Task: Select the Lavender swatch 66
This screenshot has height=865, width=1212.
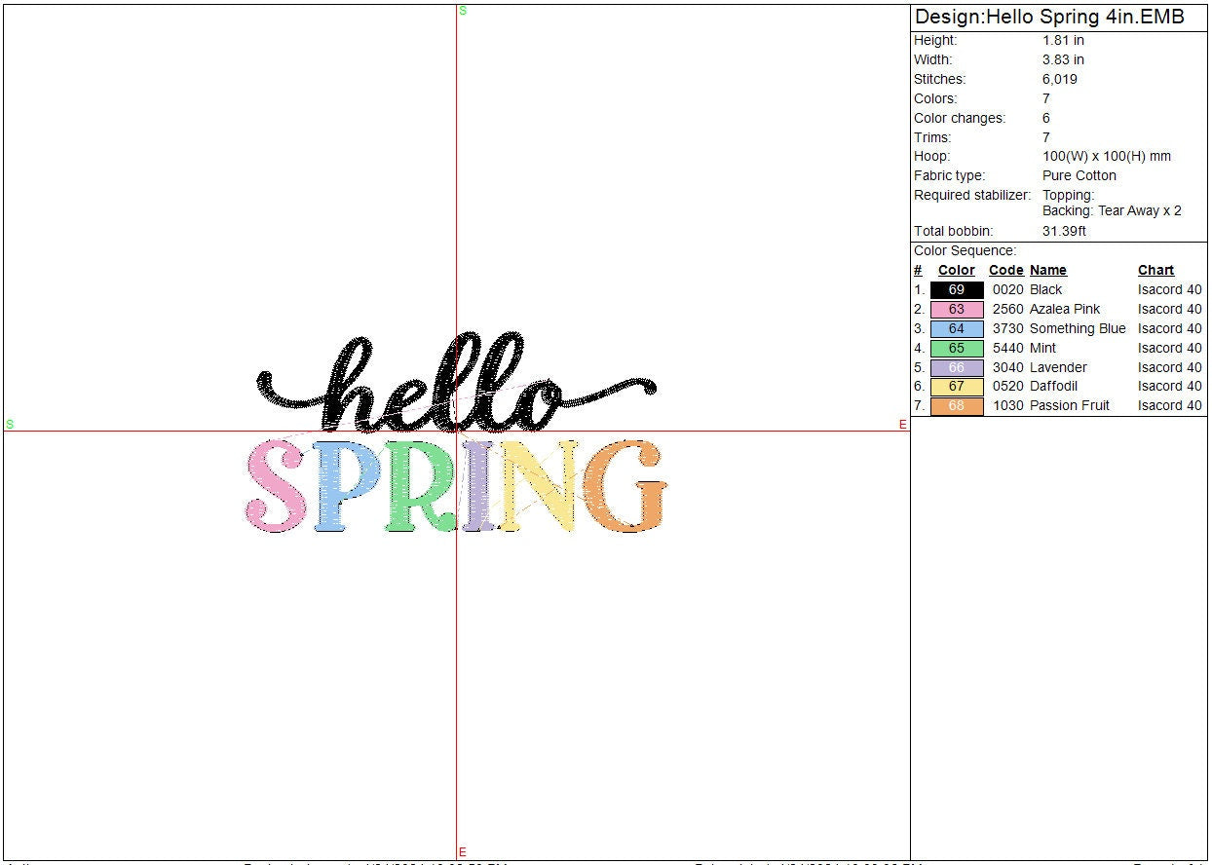Action: click(x=956, y=367)
